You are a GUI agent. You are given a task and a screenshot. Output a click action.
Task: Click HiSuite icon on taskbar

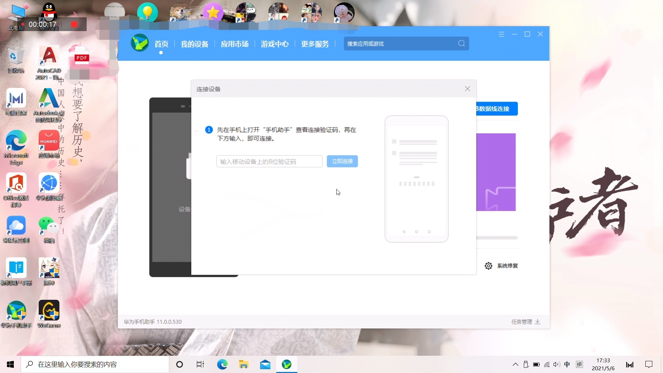pos(287,364)
